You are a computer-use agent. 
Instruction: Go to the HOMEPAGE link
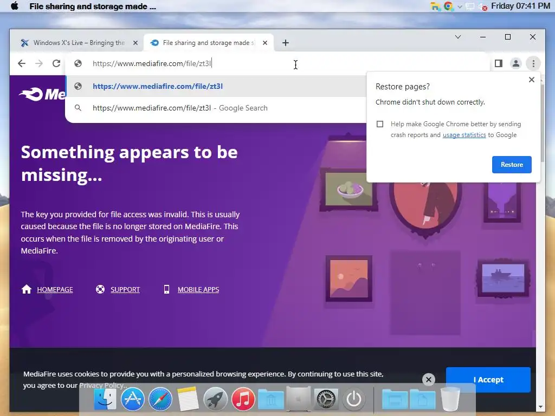point(55,289)
